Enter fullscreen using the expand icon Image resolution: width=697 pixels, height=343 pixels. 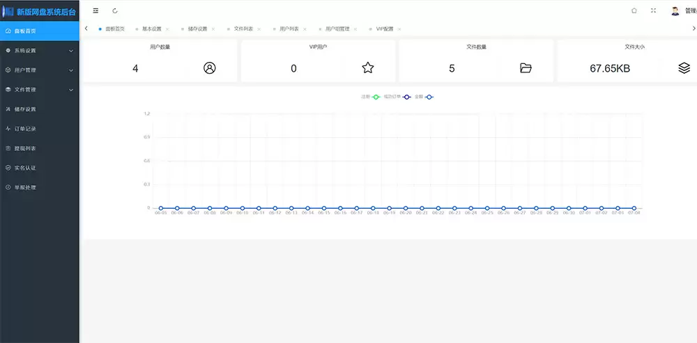653,10
